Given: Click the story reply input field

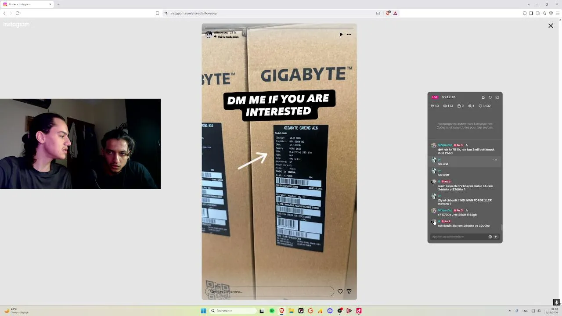Looking at the screenshot, I should [270, 291].
